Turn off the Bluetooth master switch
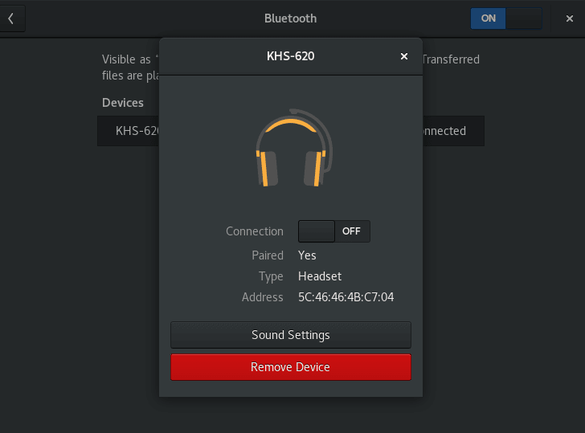Viewport: 585px width, 433px height. (506, 18)
